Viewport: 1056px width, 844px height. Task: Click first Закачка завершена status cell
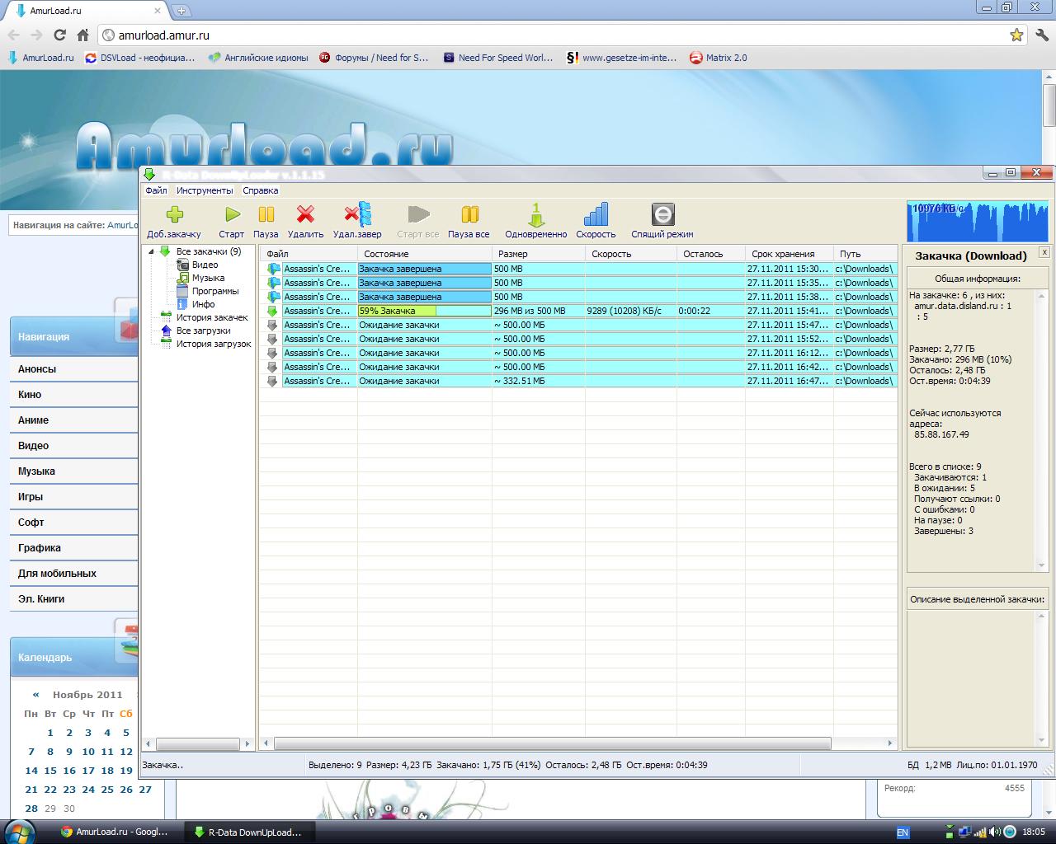tap(425, 269)
